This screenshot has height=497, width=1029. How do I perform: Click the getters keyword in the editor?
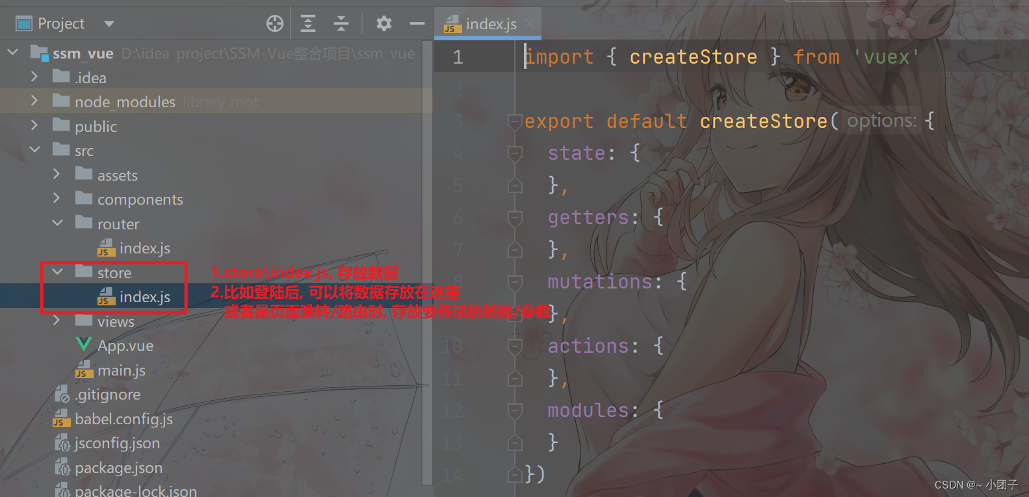[x=588, y=218]
